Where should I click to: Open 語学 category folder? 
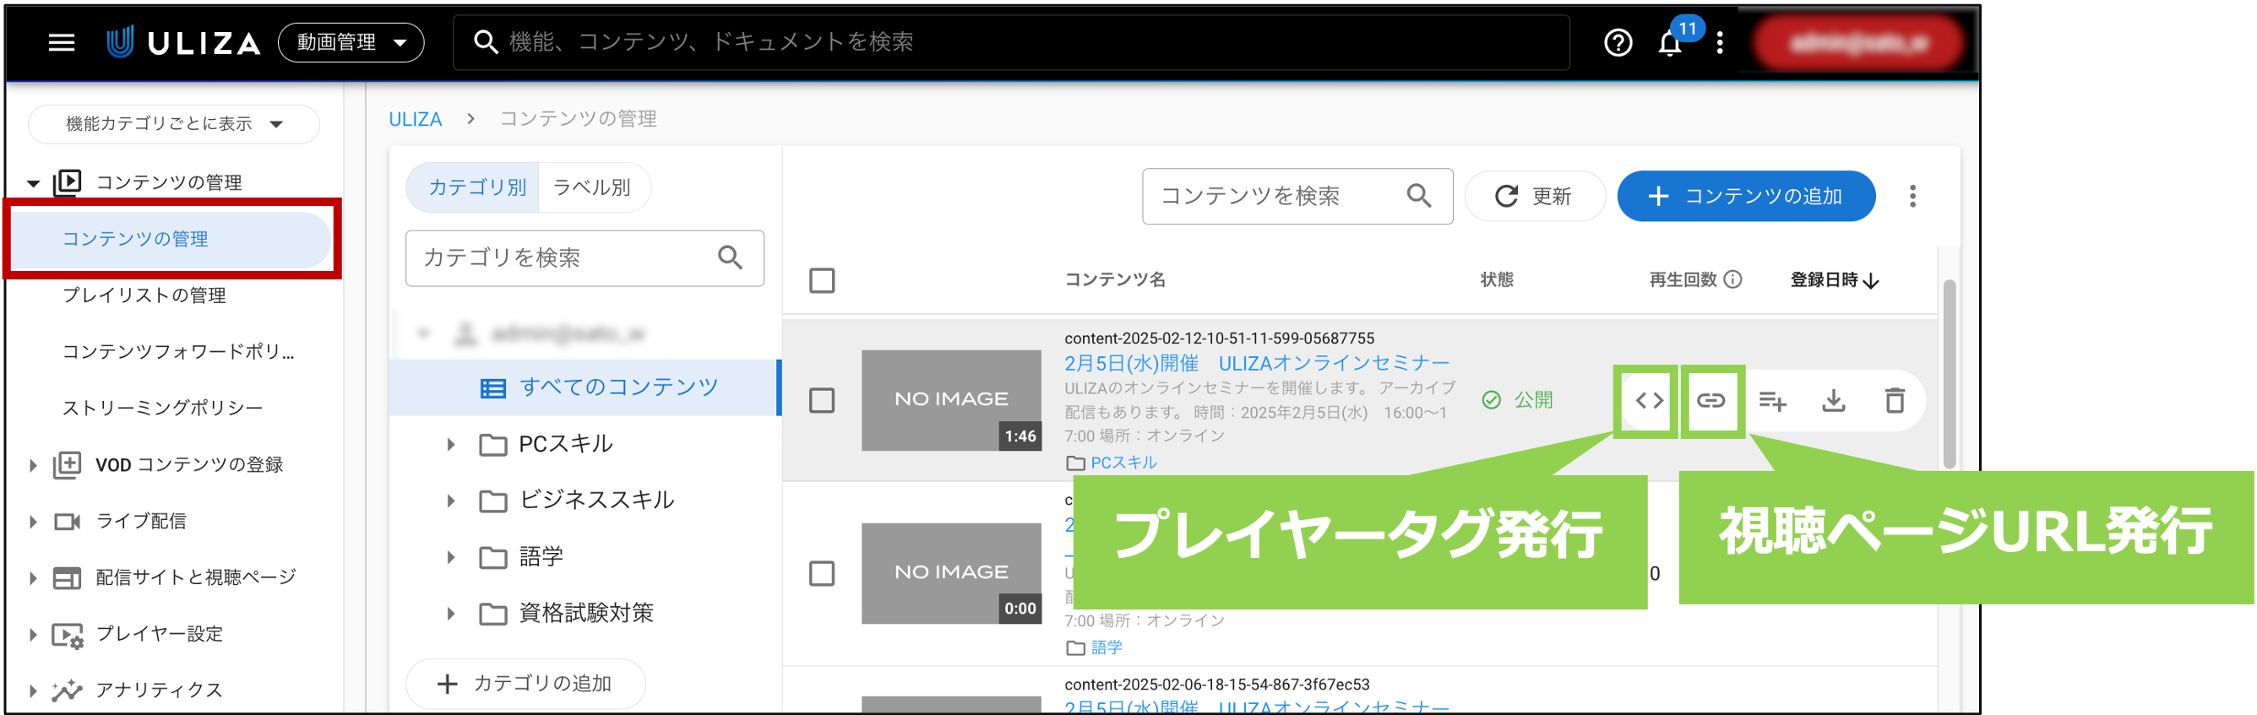coord(521,556)
